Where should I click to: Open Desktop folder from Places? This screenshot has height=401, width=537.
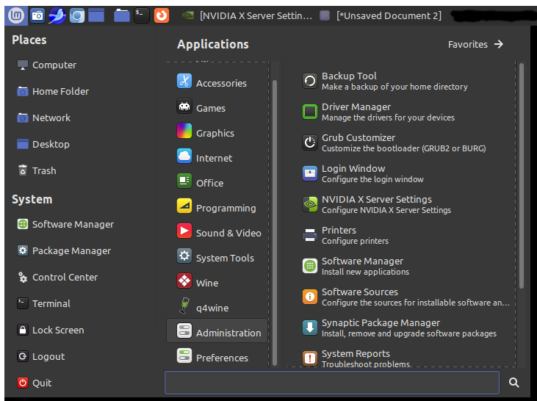[43, 144]
